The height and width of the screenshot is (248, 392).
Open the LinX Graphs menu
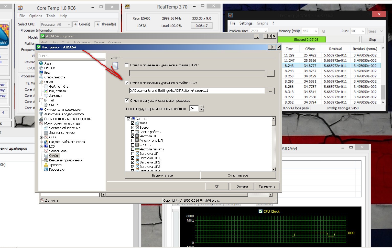coord(262,23)
